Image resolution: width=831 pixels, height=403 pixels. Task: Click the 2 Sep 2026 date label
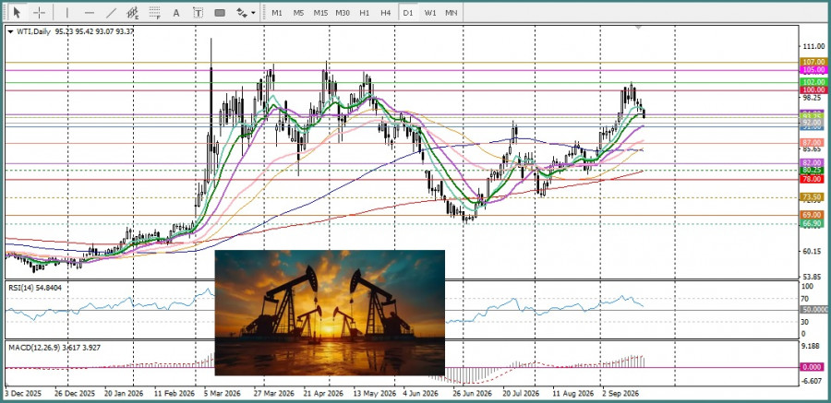tap(619, 395)
